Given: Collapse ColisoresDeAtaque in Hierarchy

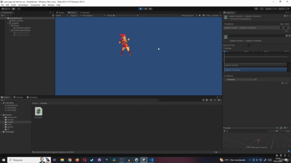Looking at the screenshot, I should 10,30.
